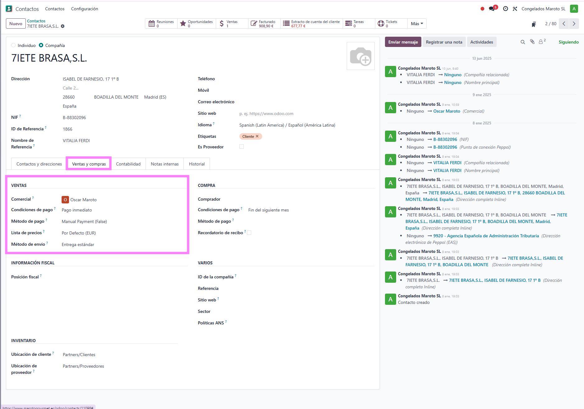This screenshot has height=409, width=584.
Task: Click the Enviar mensaje button
Action: tap(403, 42)
